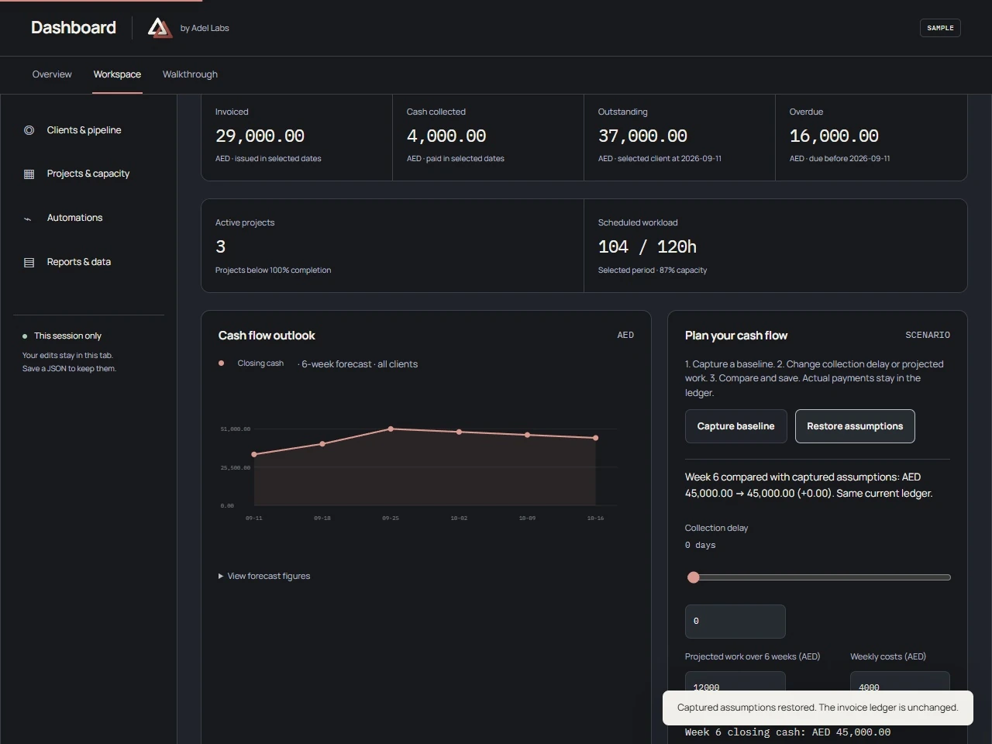The image size is (992, 744).
Task: Click the Closing cash legend dot
Action: tap(222, 363)
